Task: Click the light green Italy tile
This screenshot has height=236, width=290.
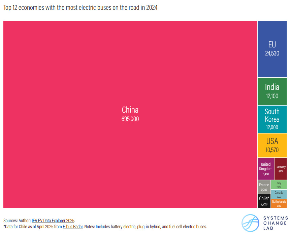Action: tap(279, 185)
